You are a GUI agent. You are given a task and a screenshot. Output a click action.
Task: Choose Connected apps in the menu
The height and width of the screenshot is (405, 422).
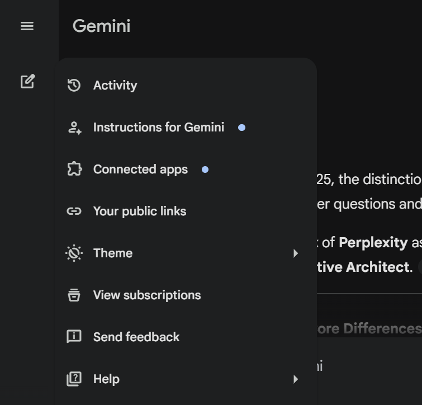(140, 169)
